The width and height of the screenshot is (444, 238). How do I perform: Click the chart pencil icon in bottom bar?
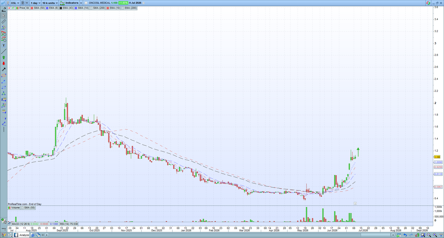(4, 235)
